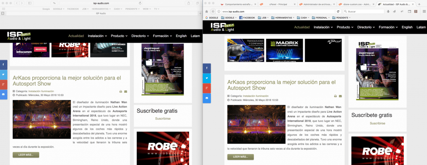Image resolution: width=427 pixels, height=165 pixels.
Task: Share on Twitter in Firefox page sidebar
Action: 207,78
